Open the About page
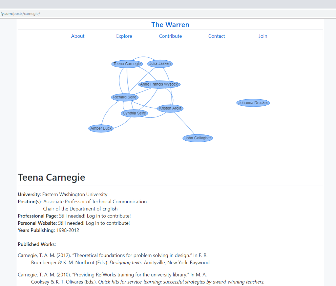This screenshot has width=336, height=286. pos(78,36)
